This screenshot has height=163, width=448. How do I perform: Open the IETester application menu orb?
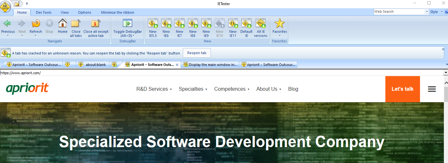tap(6, 6)
